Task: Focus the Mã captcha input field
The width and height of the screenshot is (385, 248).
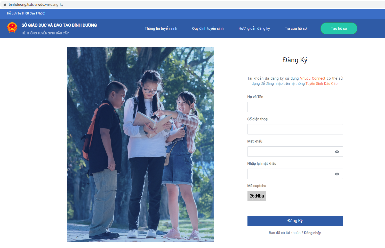Action: pyautogui.click(x=304, y=196)
